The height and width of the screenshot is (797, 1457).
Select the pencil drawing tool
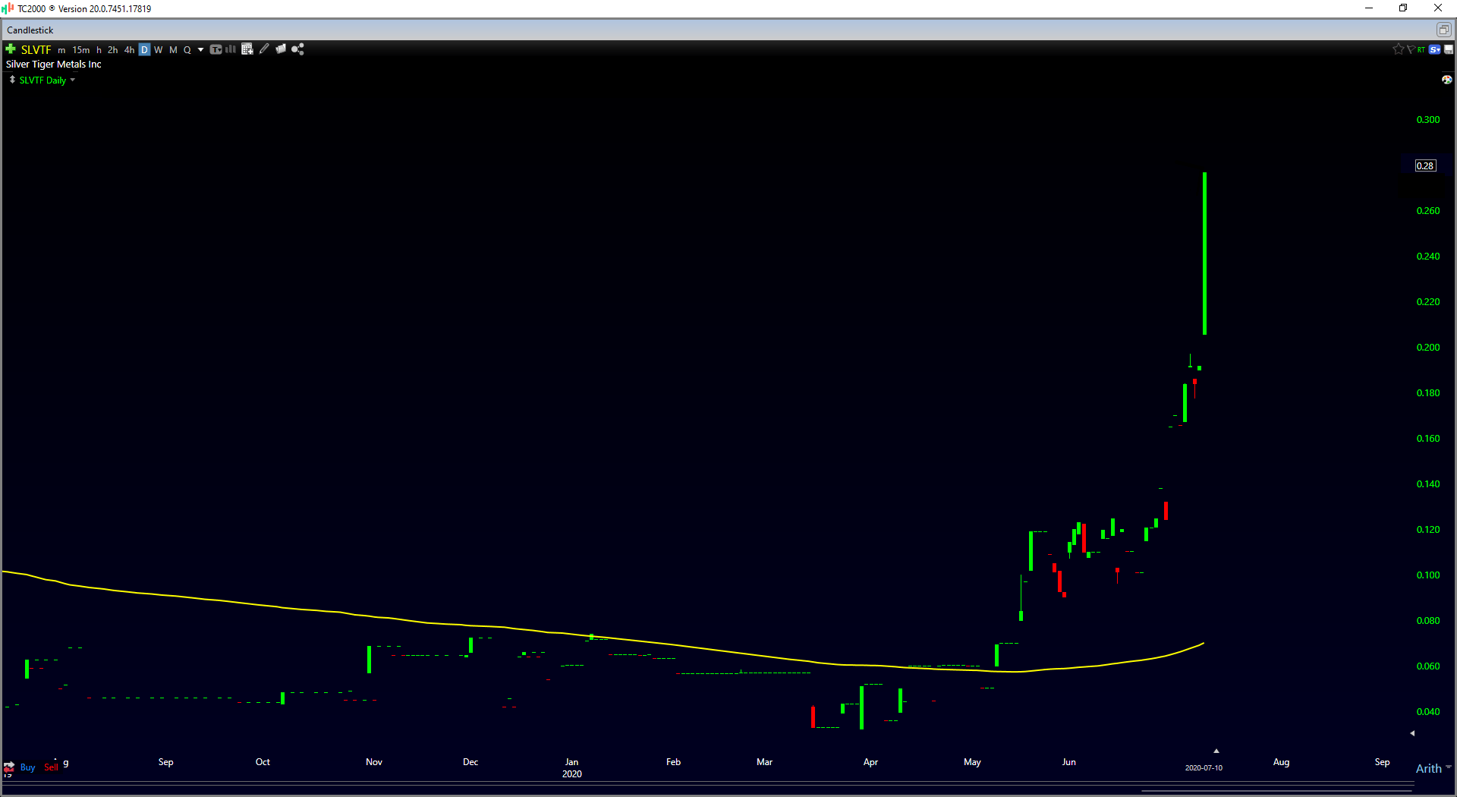(x=264, y=49)
